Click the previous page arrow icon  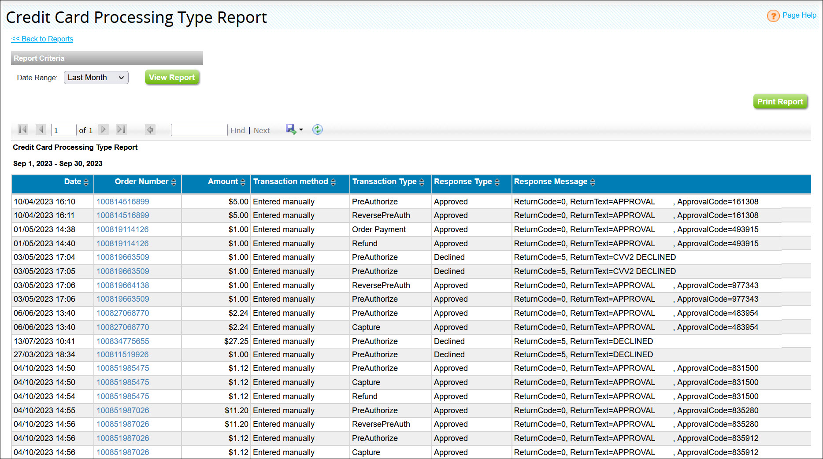coord(41,130)
